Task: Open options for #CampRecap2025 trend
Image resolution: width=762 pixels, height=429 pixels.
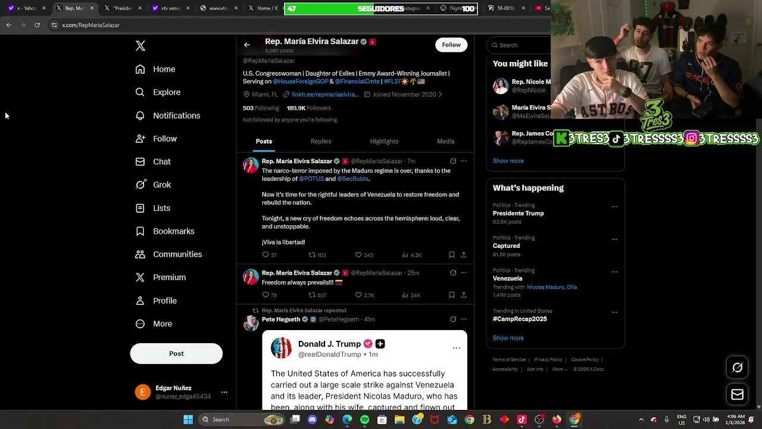Action: [614, 312]
